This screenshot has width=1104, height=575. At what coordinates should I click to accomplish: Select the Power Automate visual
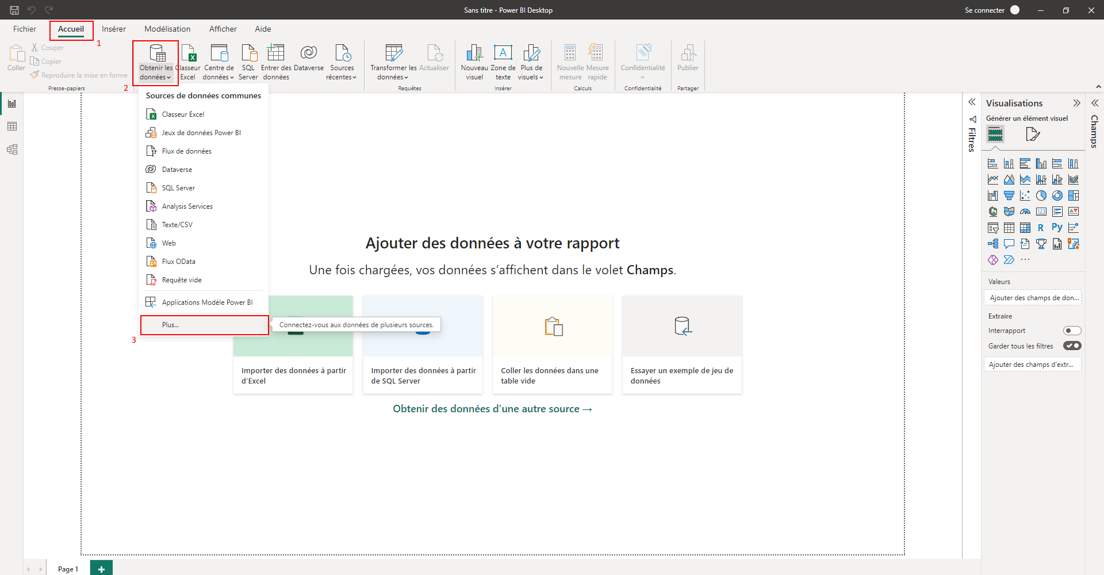[1009, 260]
